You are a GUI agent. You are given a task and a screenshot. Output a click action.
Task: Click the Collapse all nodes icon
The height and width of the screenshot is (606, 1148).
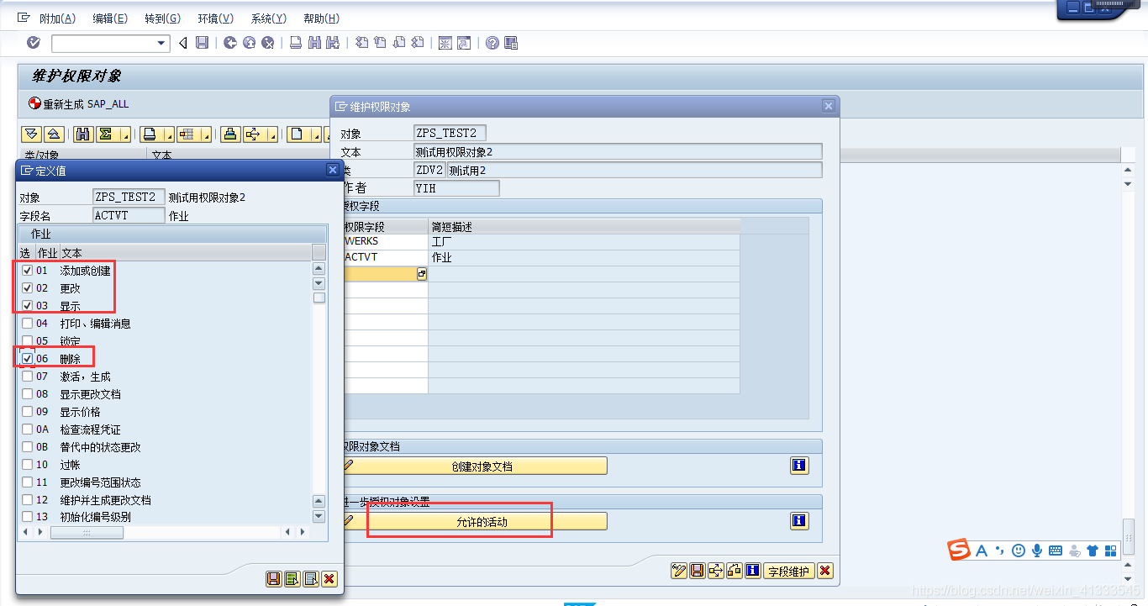point(53,134)
